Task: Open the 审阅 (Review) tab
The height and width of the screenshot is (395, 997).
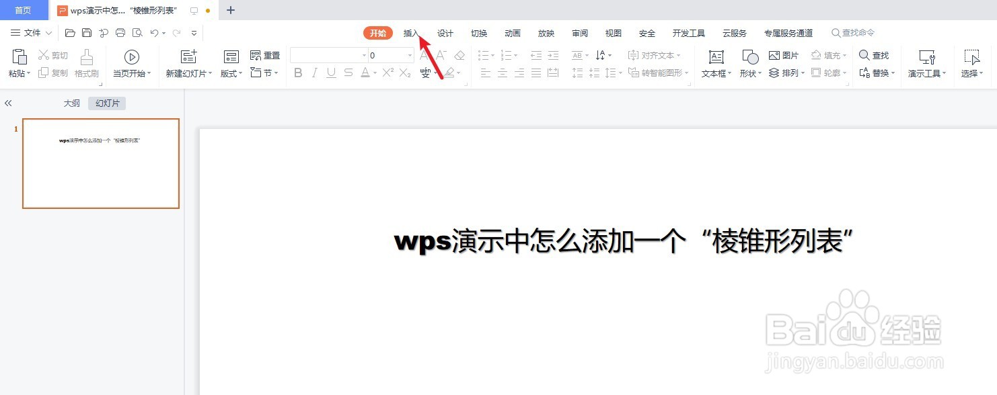Action: [x=580, y=33]
